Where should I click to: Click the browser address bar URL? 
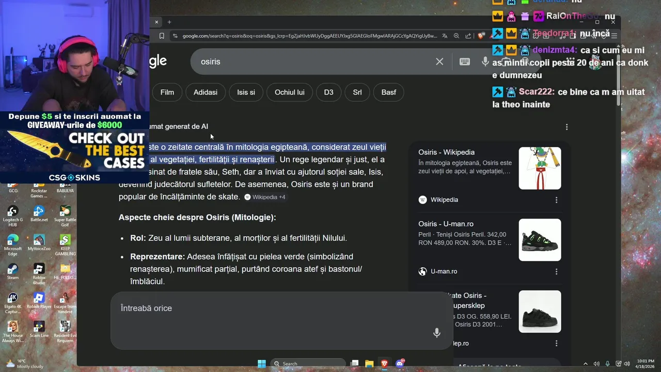310,36
